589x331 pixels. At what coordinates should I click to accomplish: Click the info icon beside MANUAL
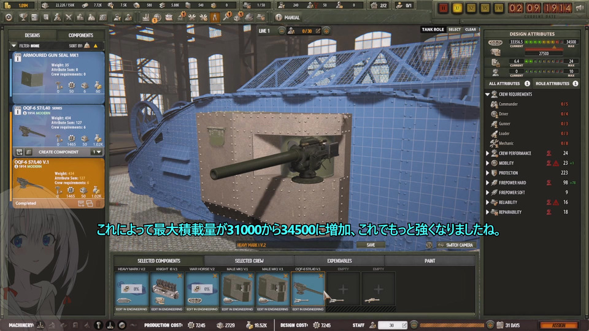279,17
